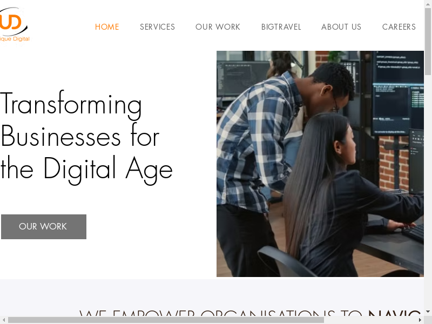The width and height of the screenshot is (432, 324).
Task: Click the empty vertical scrollbar track below thumb
Action: click(x=428, y=192)
